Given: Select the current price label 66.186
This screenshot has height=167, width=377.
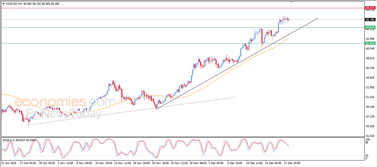Looking at the screenshot, I should tap(370, 20).
